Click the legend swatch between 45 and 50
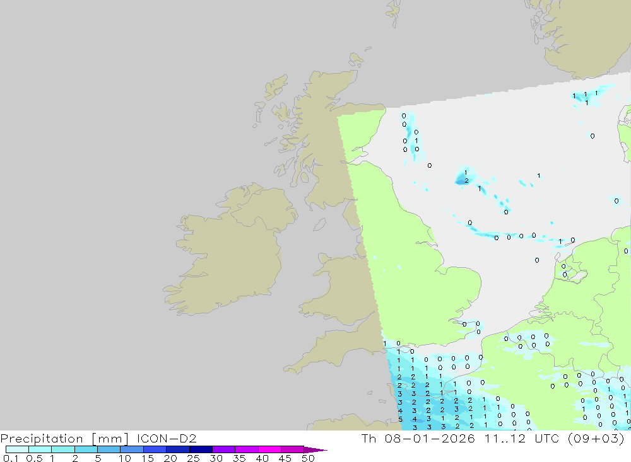 coord(292,449)
